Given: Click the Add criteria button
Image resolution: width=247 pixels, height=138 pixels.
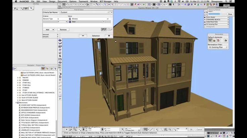Looking at the screenshot, I should tap(47, 30).
